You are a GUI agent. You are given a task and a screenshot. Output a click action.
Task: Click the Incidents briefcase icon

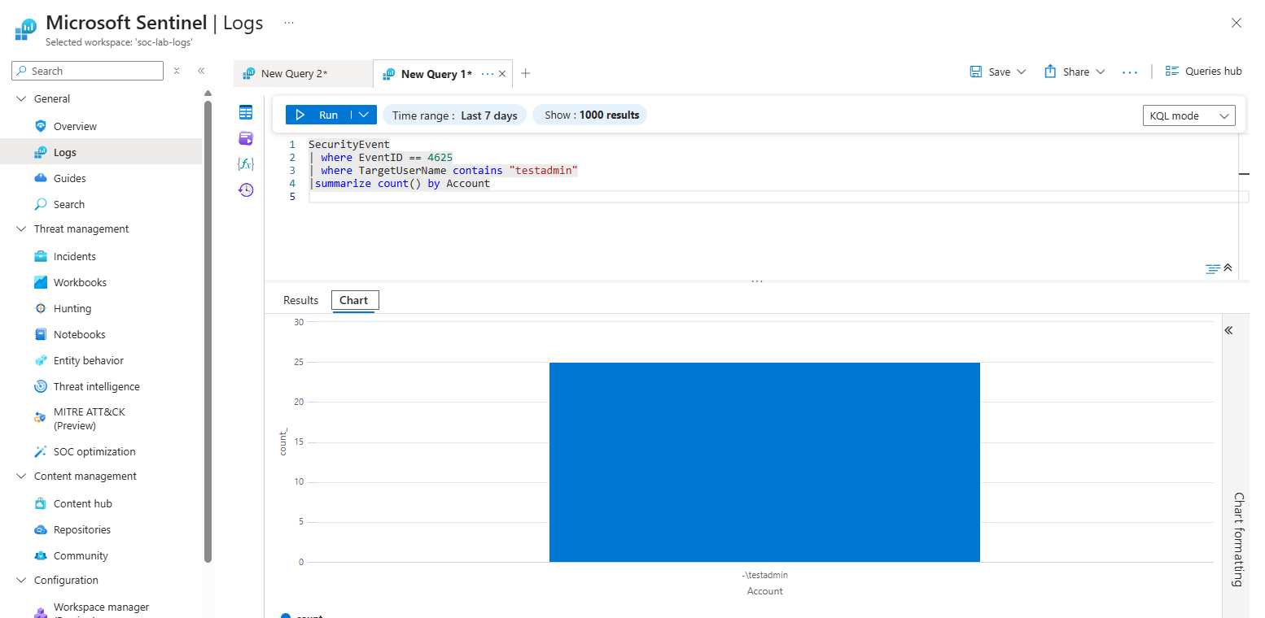pos(41,256)
